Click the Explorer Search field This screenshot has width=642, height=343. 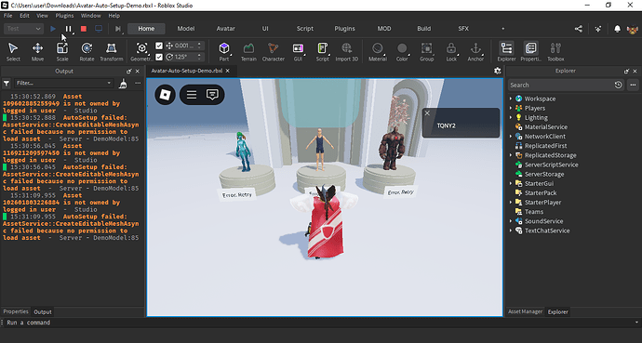(x=560, y=85)
